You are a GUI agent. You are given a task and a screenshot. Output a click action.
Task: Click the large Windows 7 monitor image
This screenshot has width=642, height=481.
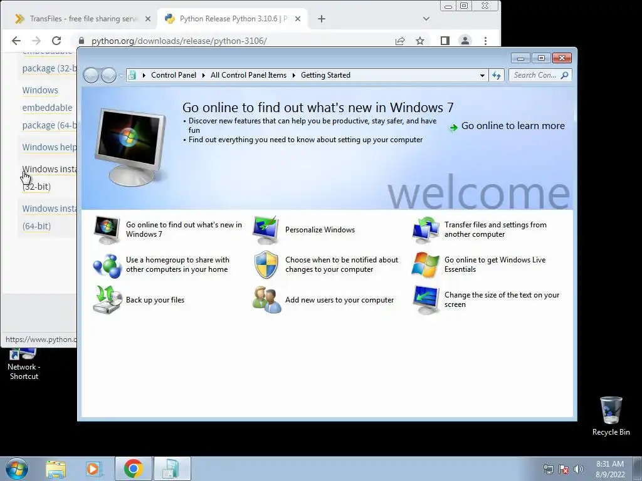pos(131,147)
